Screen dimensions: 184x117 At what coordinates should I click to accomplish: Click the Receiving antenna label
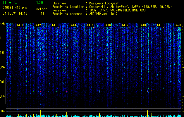click(x=67, y=14)
